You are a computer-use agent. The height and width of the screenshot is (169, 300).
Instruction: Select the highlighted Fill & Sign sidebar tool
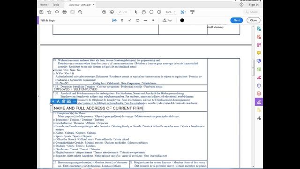click(259, 102)
